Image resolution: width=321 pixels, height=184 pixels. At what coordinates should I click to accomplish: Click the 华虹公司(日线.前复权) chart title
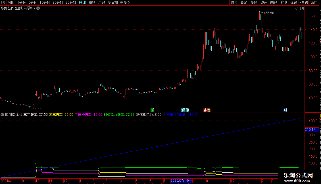18,8
